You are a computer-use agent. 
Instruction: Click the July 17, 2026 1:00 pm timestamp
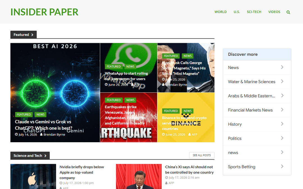(x=79, y=183)
